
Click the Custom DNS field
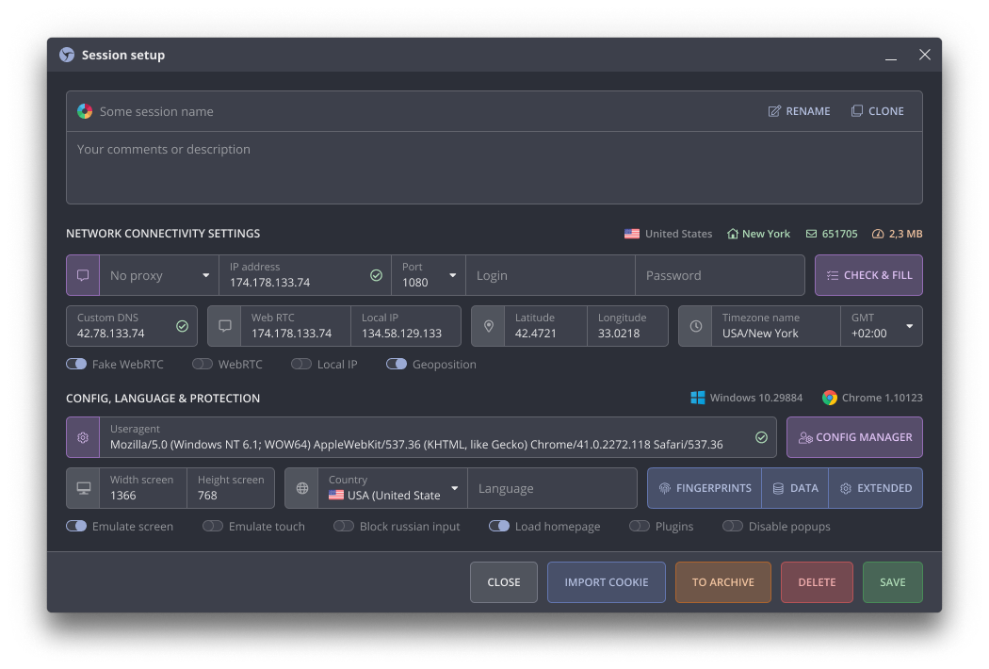pos(132,326)
